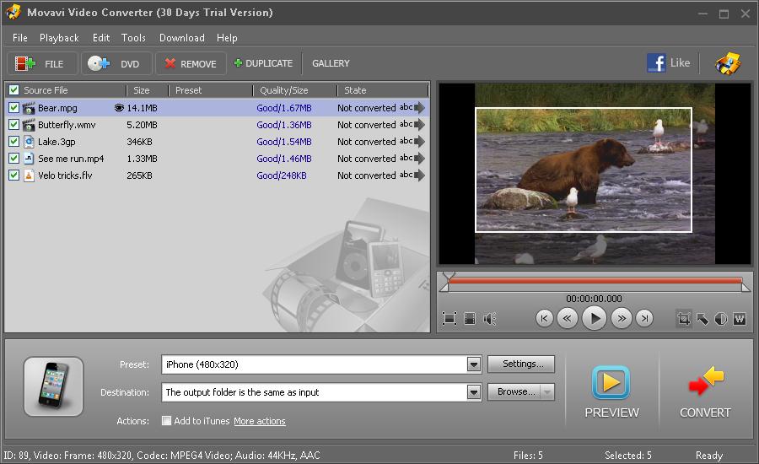Click Good/1.67MB quality link for Bear.mpg
Image resolution: width=759 pixels, height=464 pixels.
click(284, 108)
